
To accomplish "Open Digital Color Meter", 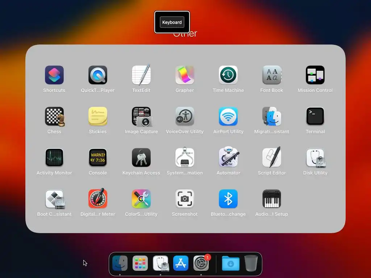I will [98, 198].
